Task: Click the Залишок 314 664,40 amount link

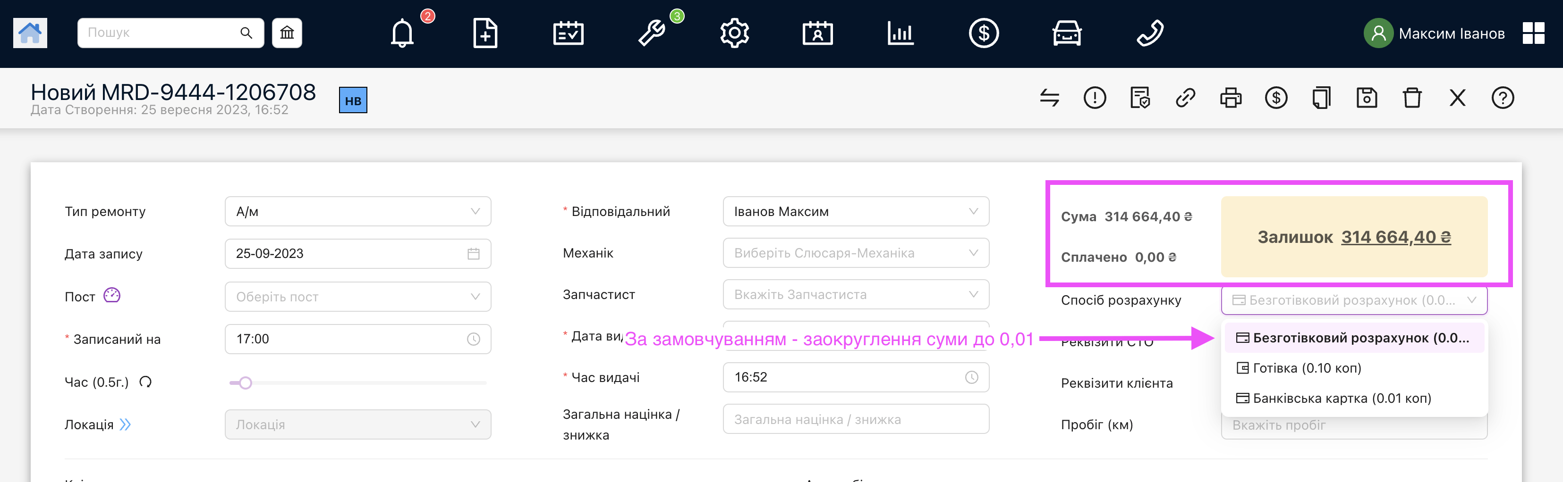Action: coord(1395,237)
